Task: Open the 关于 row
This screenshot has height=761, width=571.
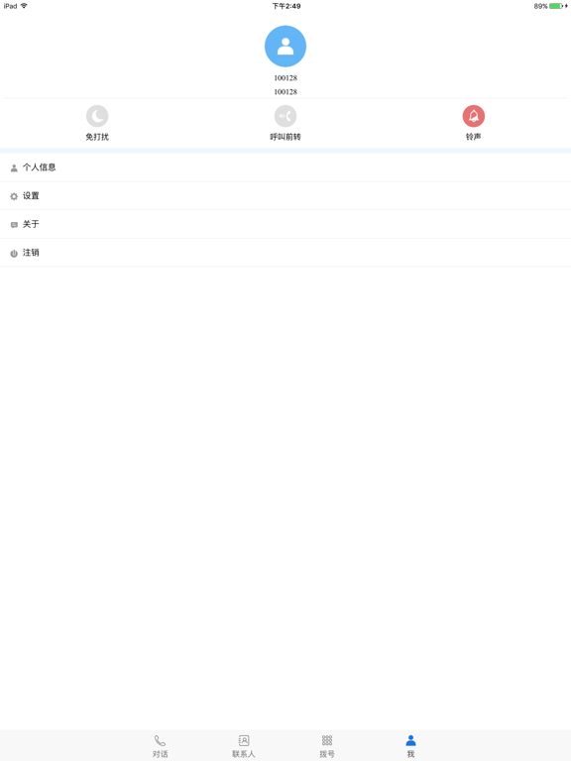Action: point(285,224)
